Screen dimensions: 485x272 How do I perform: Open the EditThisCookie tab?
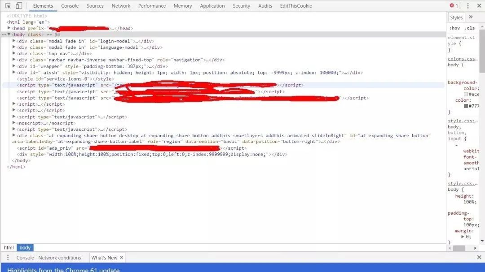[x=295, y=6]
